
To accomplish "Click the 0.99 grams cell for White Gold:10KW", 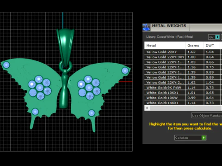I will click(195, 98).
